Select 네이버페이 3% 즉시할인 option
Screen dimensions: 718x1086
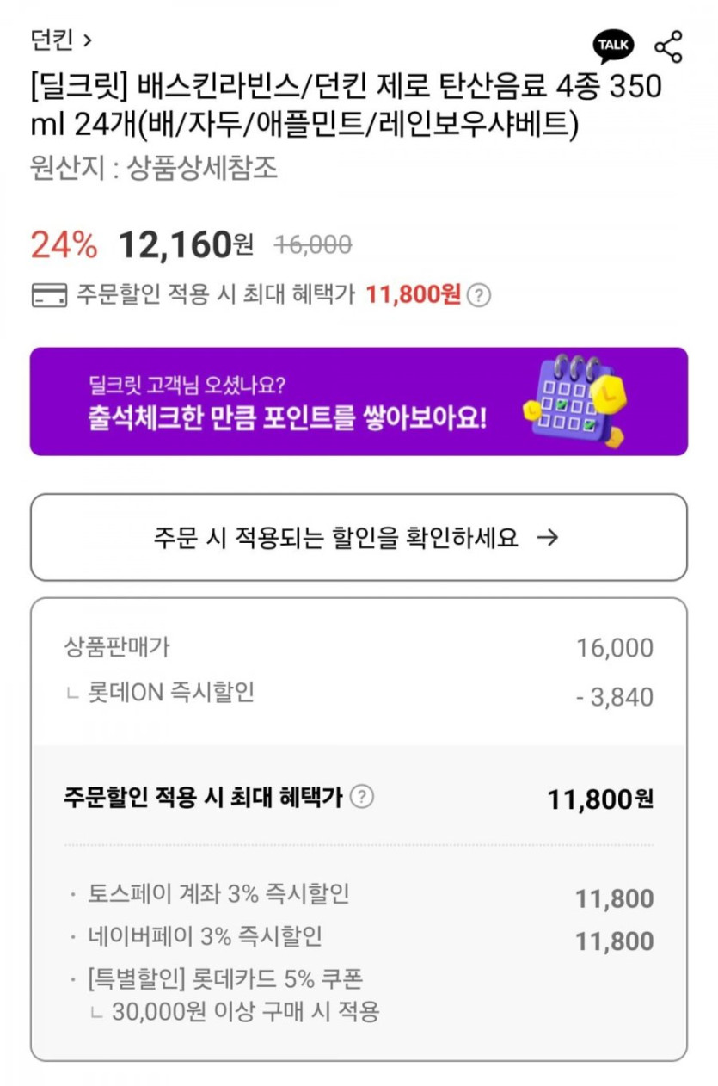[205, 936]
